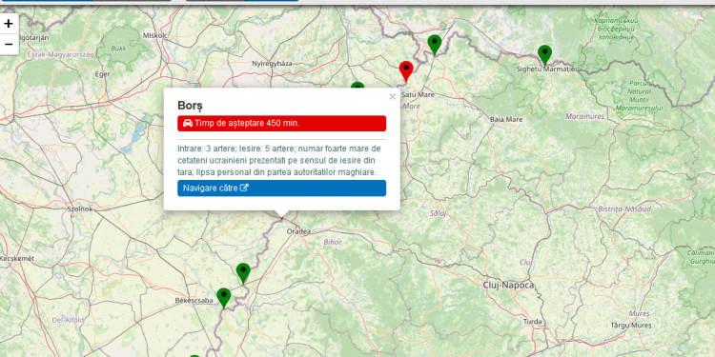Click the external-link icon beside Navigare către

(244, 188)
